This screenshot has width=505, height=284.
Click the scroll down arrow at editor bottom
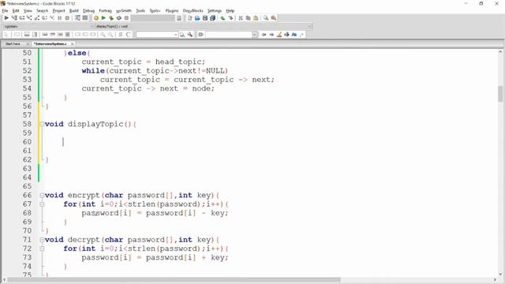(x=500, y=275)
